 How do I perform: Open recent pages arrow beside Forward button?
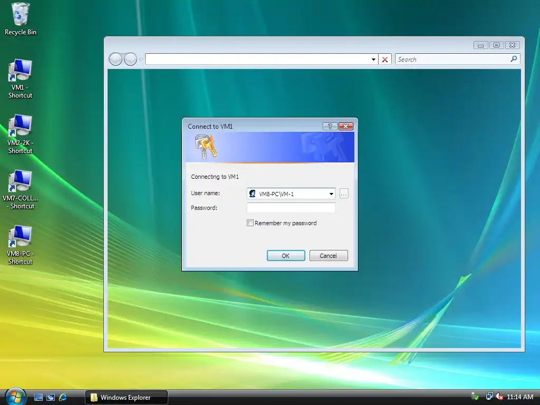point(141,60)
